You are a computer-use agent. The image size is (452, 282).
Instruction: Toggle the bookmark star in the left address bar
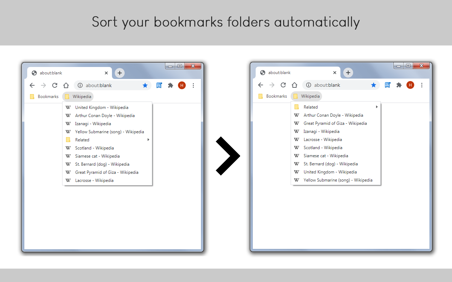[145, 85]
